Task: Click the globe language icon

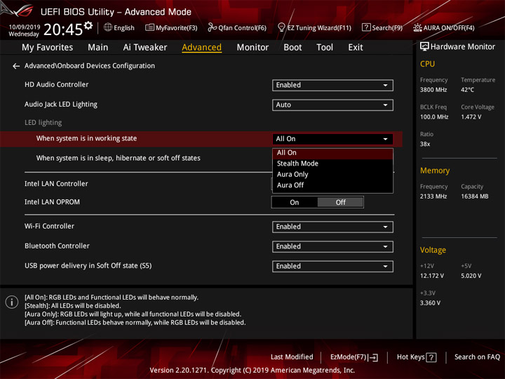Action: click(108, 27)
